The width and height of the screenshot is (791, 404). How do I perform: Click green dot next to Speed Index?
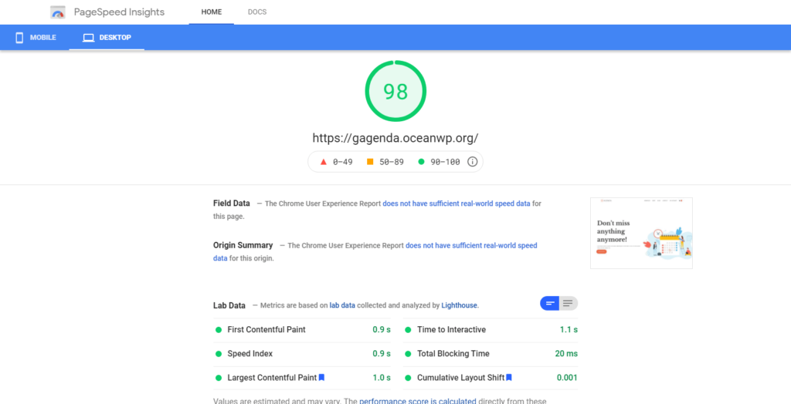(219, 354)
